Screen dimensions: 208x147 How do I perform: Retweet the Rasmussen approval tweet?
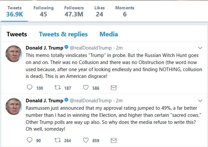point(58,140)
